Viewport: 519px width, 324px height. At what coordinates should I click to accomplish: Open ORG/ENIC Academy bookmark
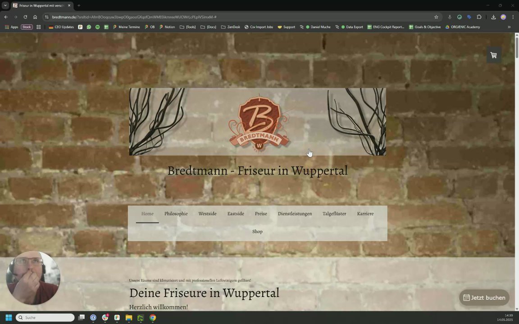462,27
